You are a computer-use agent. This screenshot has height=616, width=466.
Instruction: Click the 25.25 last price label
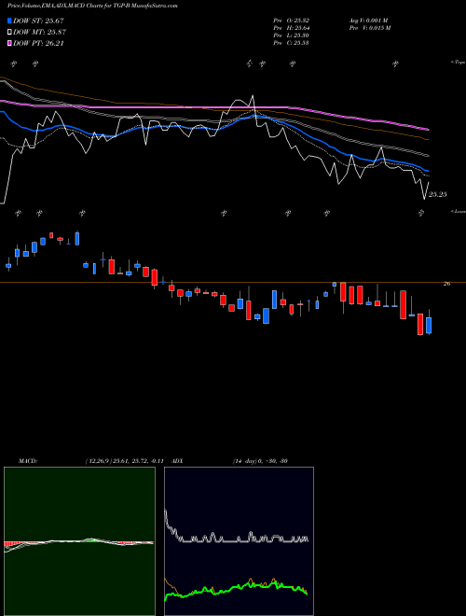click(x=437, y=194)
